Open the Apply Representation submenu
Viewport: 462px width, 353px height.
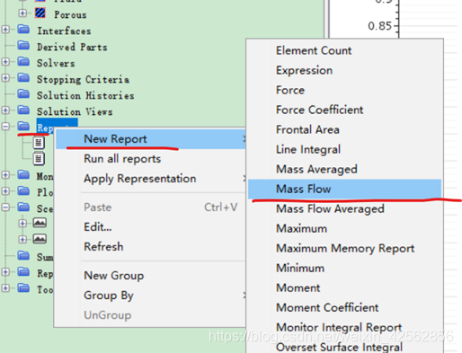(151, 179)
